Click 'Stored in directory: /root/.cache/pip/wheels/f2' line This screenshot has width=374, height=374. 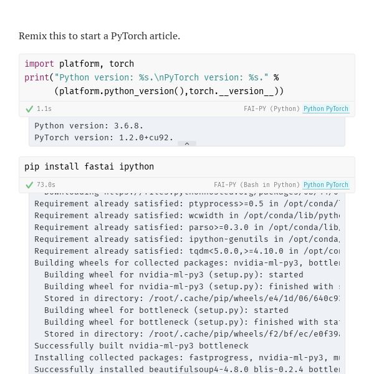(x=192, y=334)
